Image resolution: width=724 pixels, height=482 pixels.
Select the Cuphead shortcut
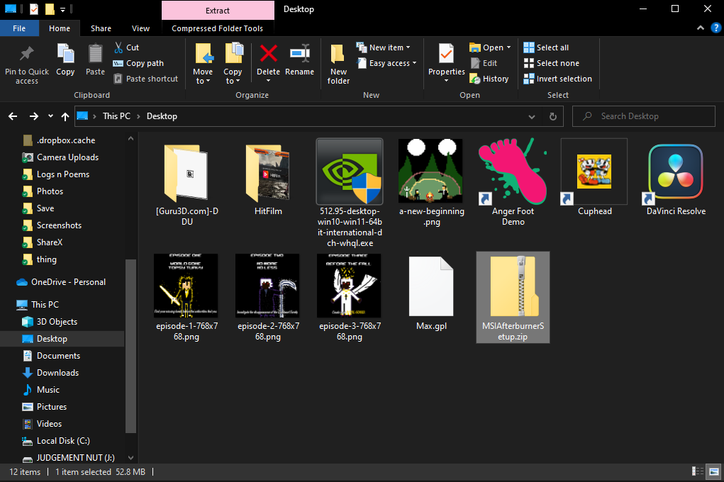[594, 178]
